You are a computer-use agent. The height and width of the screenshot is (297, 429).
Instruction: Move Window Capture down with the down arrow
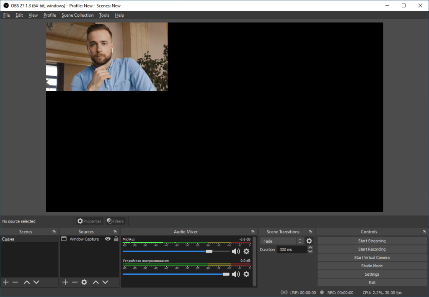(106, 282)
